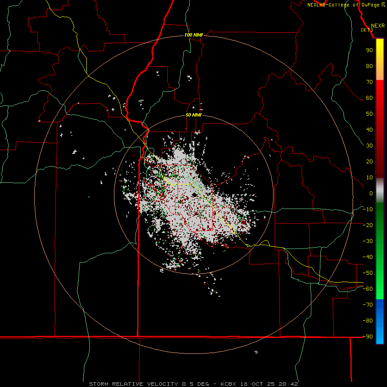Viewport: 387px width, 387px height.
Task: Click the [KT] units label
Action: (367, 30)
